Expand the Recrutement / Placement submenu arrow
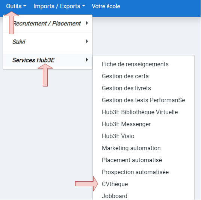The width and height of the screenshot is (201, 200). click(x=87, y=23)
